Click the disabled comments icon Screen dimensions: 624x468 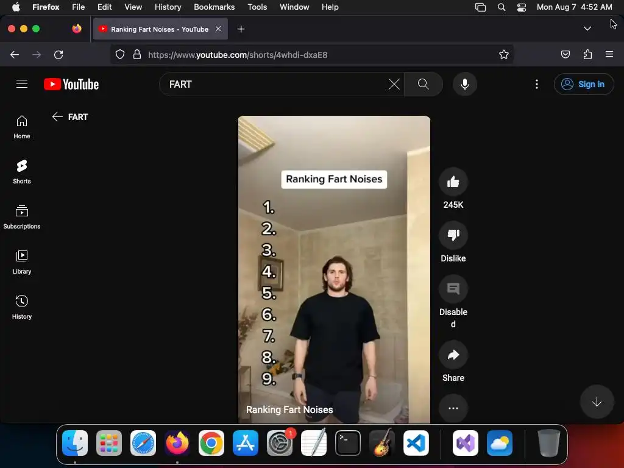pyautogui.click(x=453, y=289)
